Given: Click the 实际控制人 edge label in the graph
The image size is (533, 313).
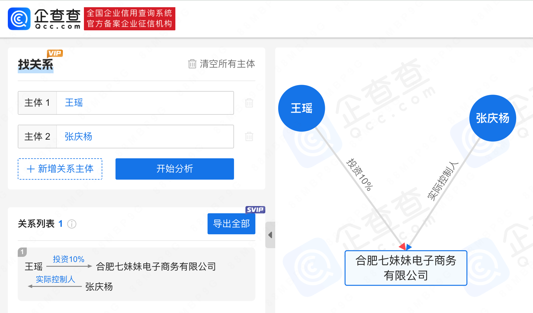Looking at the screenshot, I should pyautogui.click(x=443, y=181).
